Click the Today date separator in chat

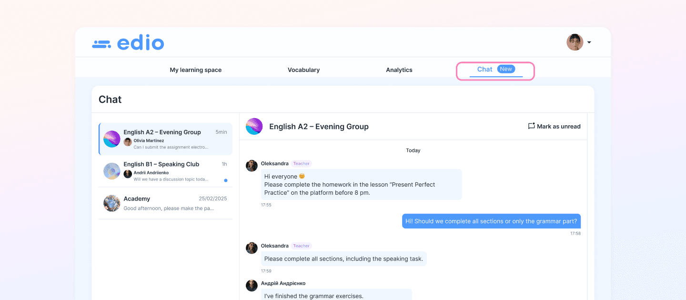coord(413,150)
